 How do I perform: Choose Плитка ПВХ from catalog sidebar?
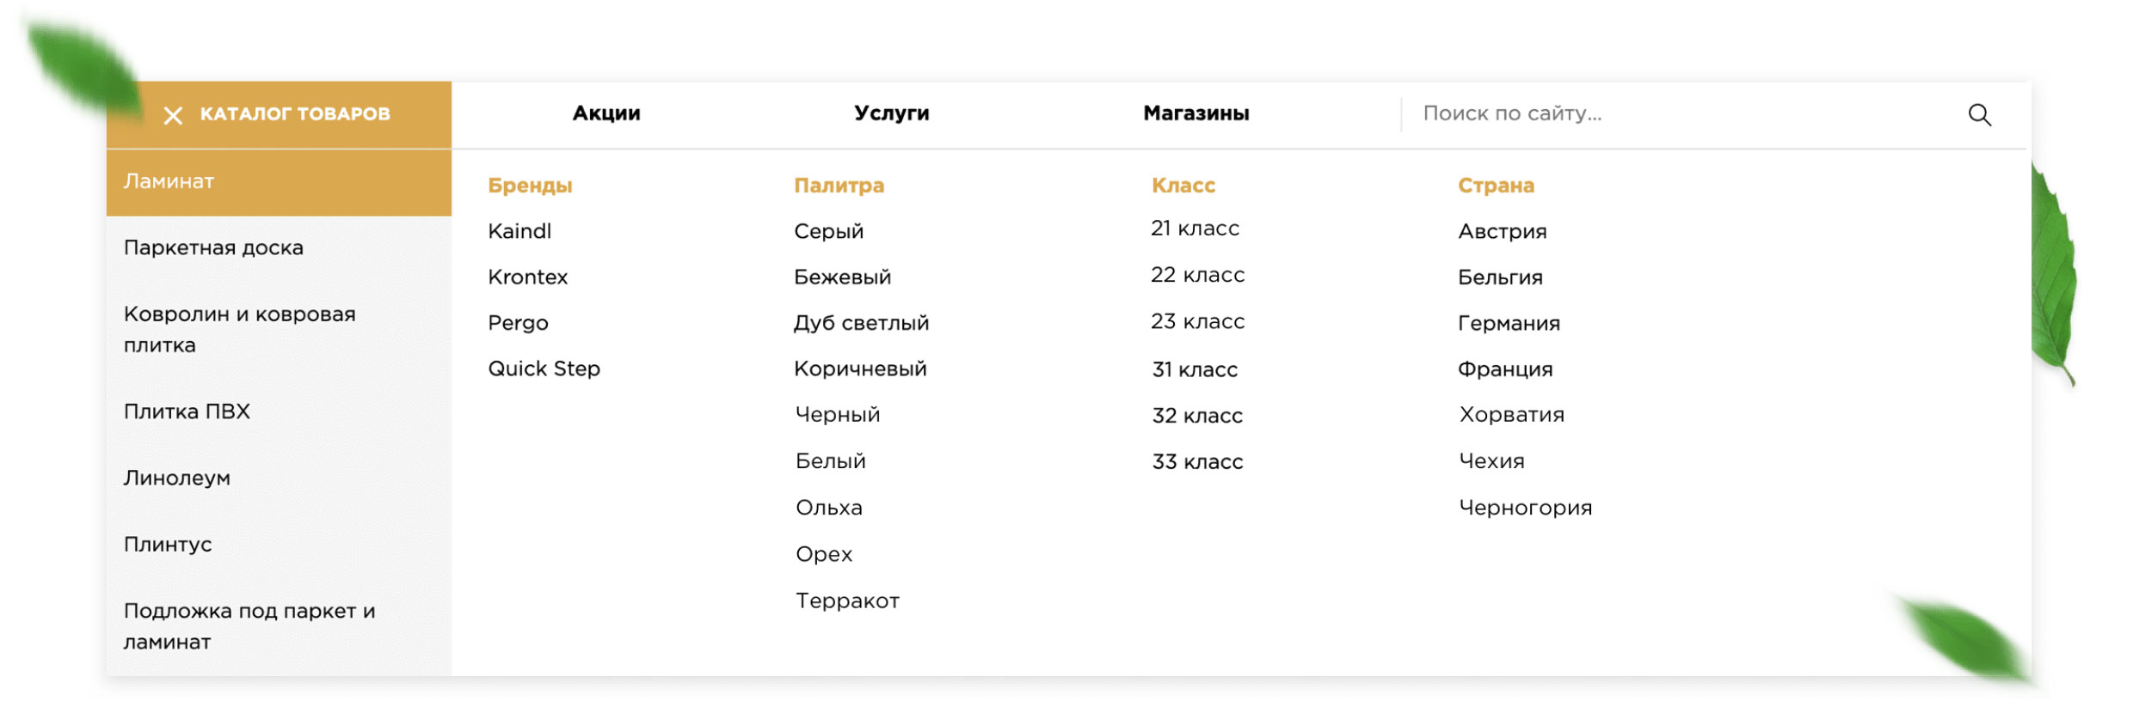coord(187,411)
